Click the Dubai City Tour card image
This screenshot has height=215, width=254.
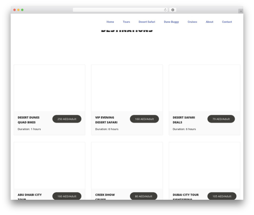pyautogui.click(x=204, y=166)
